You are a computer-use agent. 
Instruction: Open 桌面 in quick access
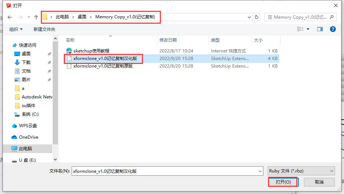[x=26, y=54]
